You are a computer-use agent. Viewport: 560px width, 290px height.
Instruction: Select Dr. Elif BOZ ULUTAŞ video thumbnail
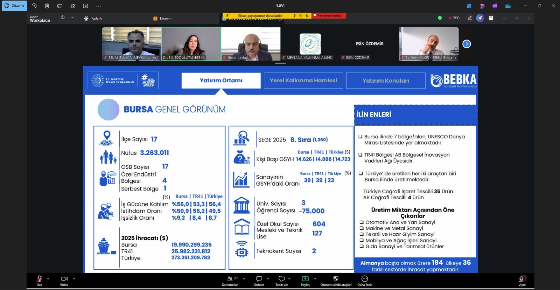pos(191,44)
